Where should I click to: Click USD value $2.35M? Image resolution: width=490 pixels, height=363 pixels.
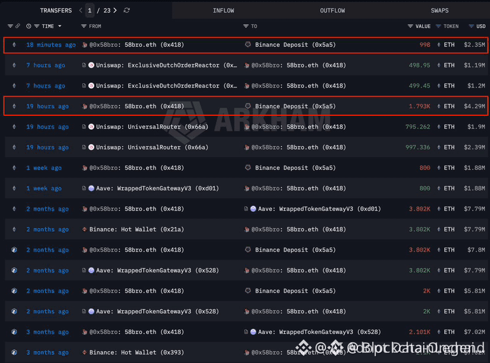475,45
